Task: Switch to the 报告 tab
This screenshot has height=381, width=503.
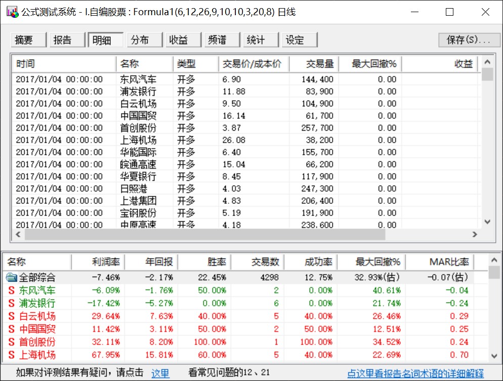Action: 67,40
